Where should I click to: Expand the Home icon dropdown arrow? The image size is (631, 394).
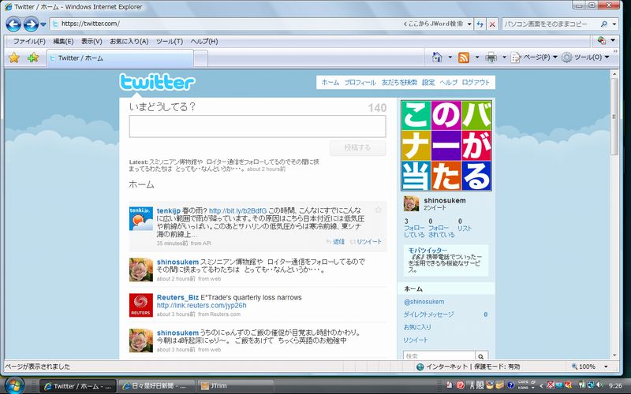(x=450, y=58)
